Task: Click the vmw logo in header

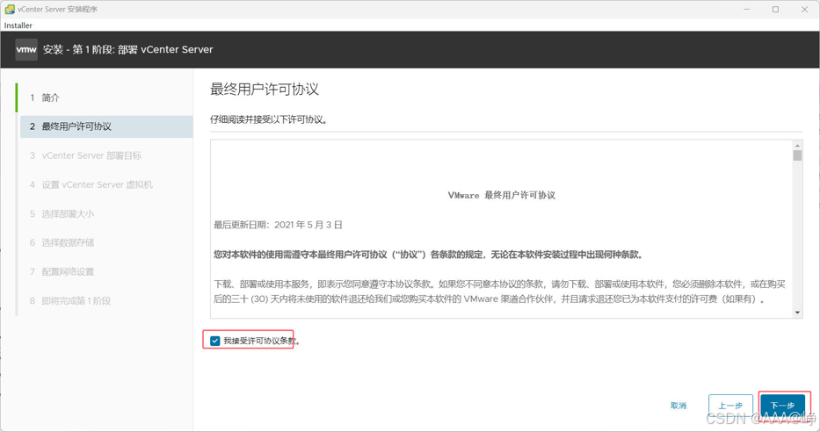Action: (x=26, y=50)
